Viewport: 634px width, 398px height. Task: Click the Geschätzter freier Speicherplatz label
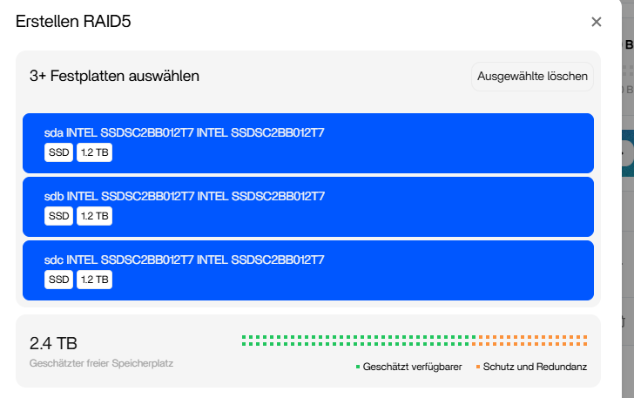(x=101, y=363)
